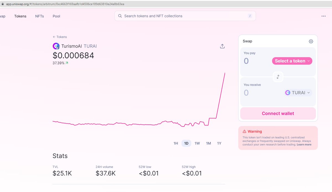Click the 37.39% change value
The height and width of the screenshot is (192, 332).
tap(58, 63)
